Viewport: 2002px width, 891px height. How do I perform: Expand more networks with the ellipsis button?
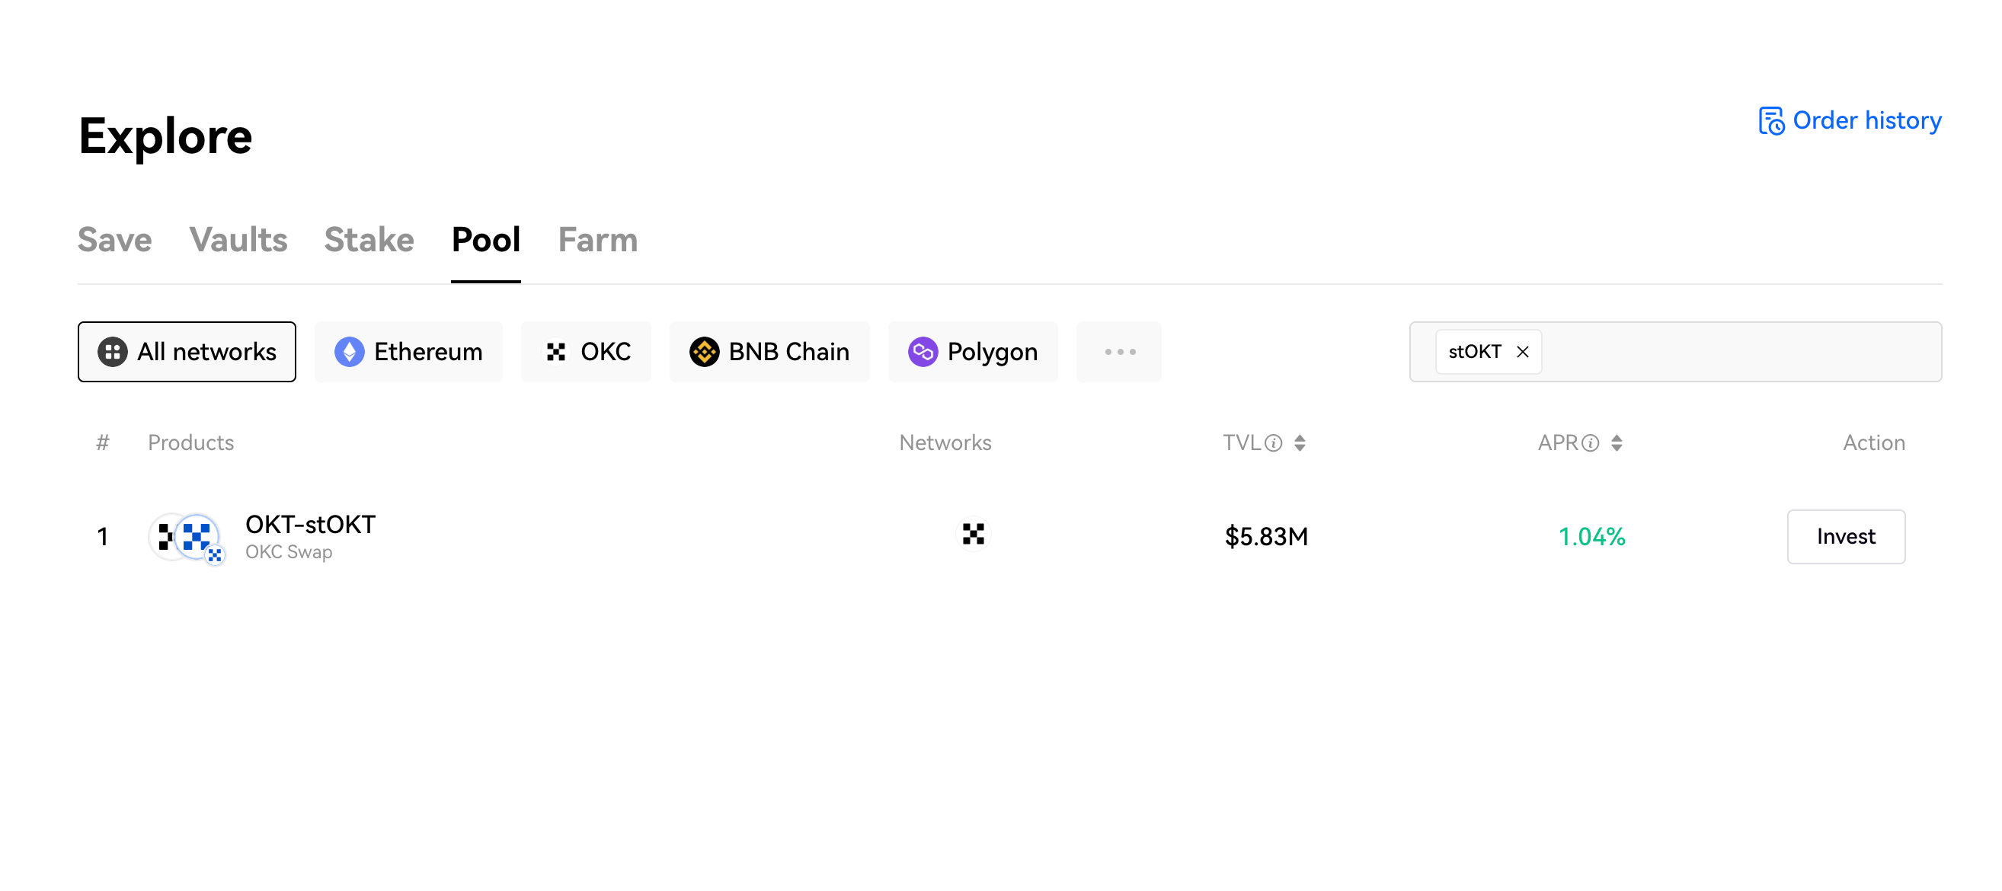(1119, 352)
